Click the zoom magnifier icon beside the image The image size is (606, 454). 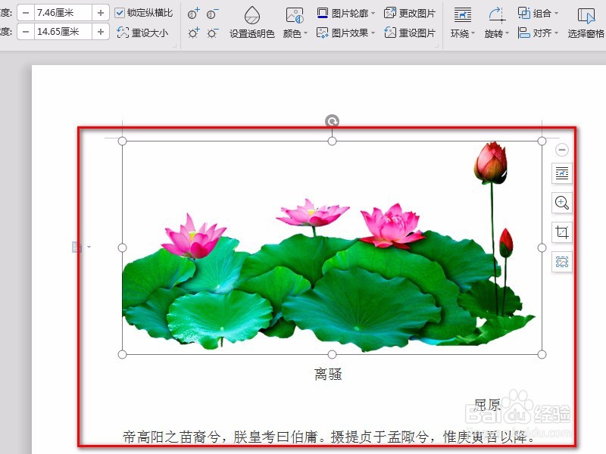coord(561,202)
